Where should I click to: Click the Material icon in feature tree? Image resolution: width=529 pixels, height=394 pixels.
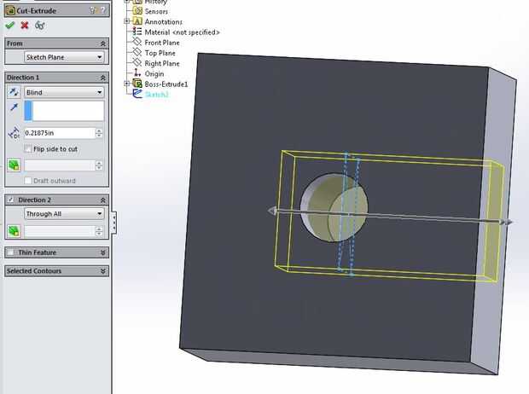[x=137, y=32]
